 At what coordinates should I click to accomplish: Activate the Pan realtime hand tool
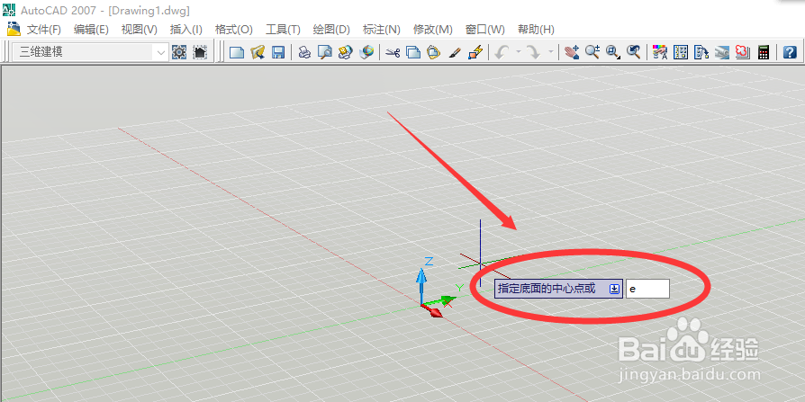pyautogui.click(x=572, y=52)
